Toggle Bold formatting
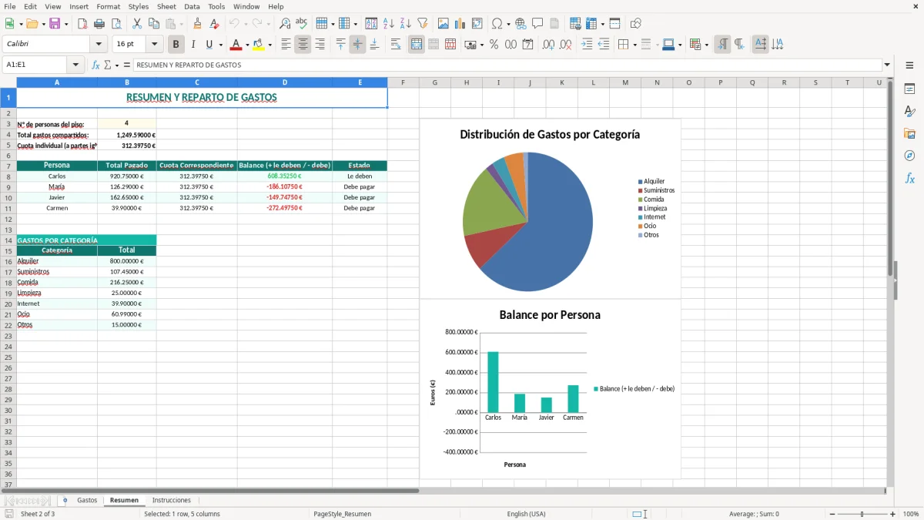Screen dimensions: 924x520 pyautogui.click(x=176, y=45)
